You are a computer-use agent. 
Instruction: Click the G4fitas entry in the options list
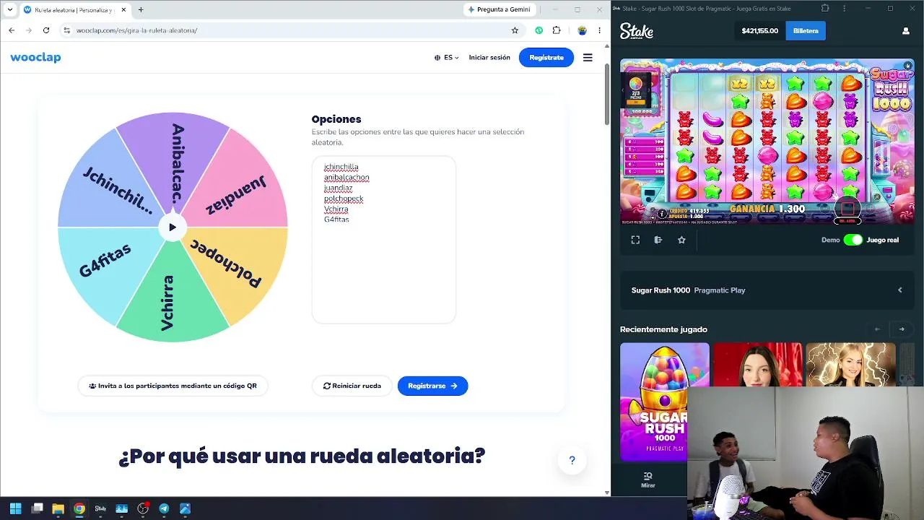(336, 219)
